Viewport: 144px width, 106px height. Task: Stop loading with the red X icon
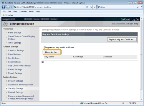tap(95, 7)
